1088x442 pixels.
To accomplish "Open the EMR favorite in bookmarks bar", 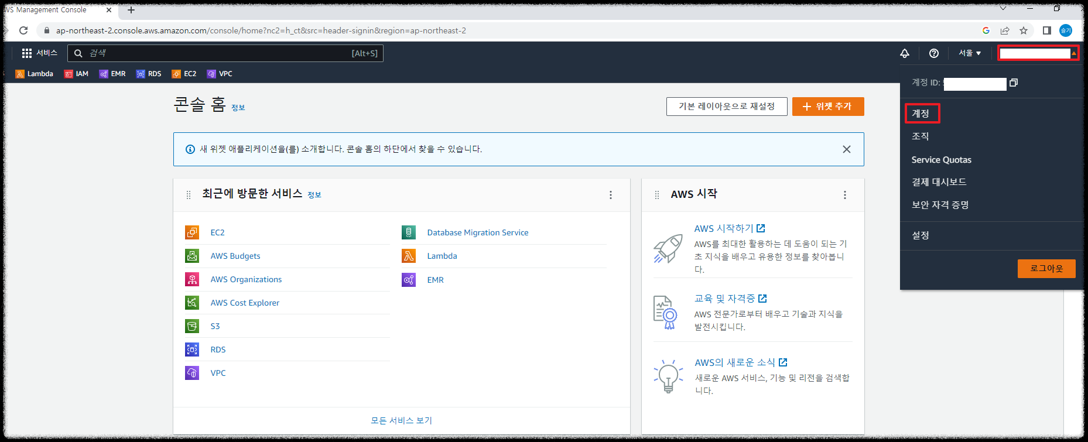I will click(x=112, y=74).
